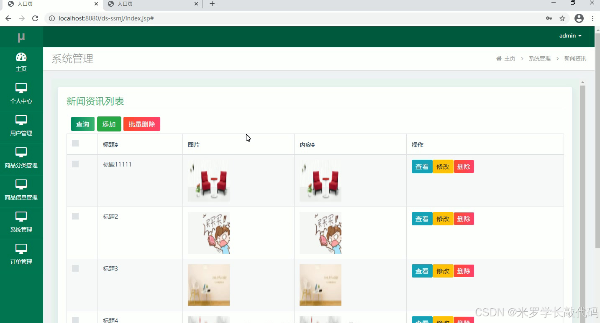The image size is (600, 323).
Task: Check the 标题3 row checkbox
Action: click(75, 268)
